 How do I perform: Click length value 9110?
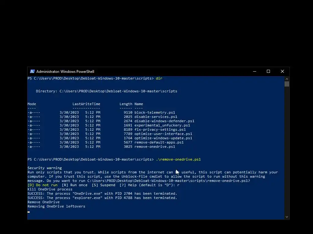[128, 112]
